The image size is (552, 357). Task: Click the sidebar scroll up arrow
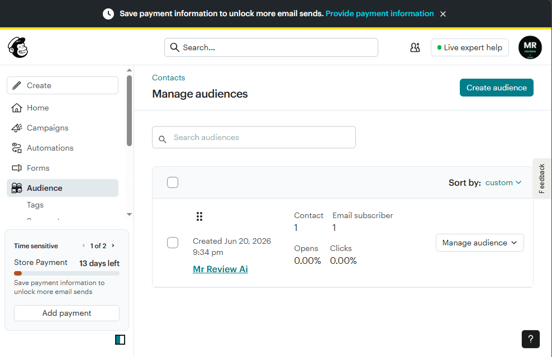click(129, 70)
